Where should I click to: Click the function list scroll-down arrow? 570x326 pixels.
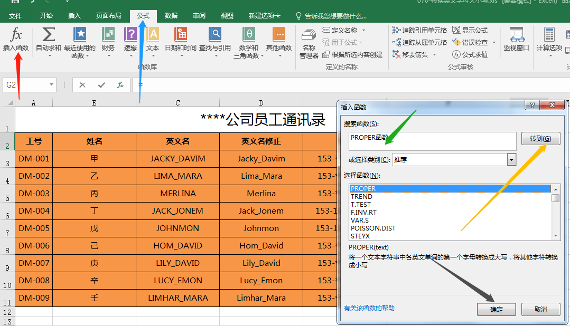(555, 236)
